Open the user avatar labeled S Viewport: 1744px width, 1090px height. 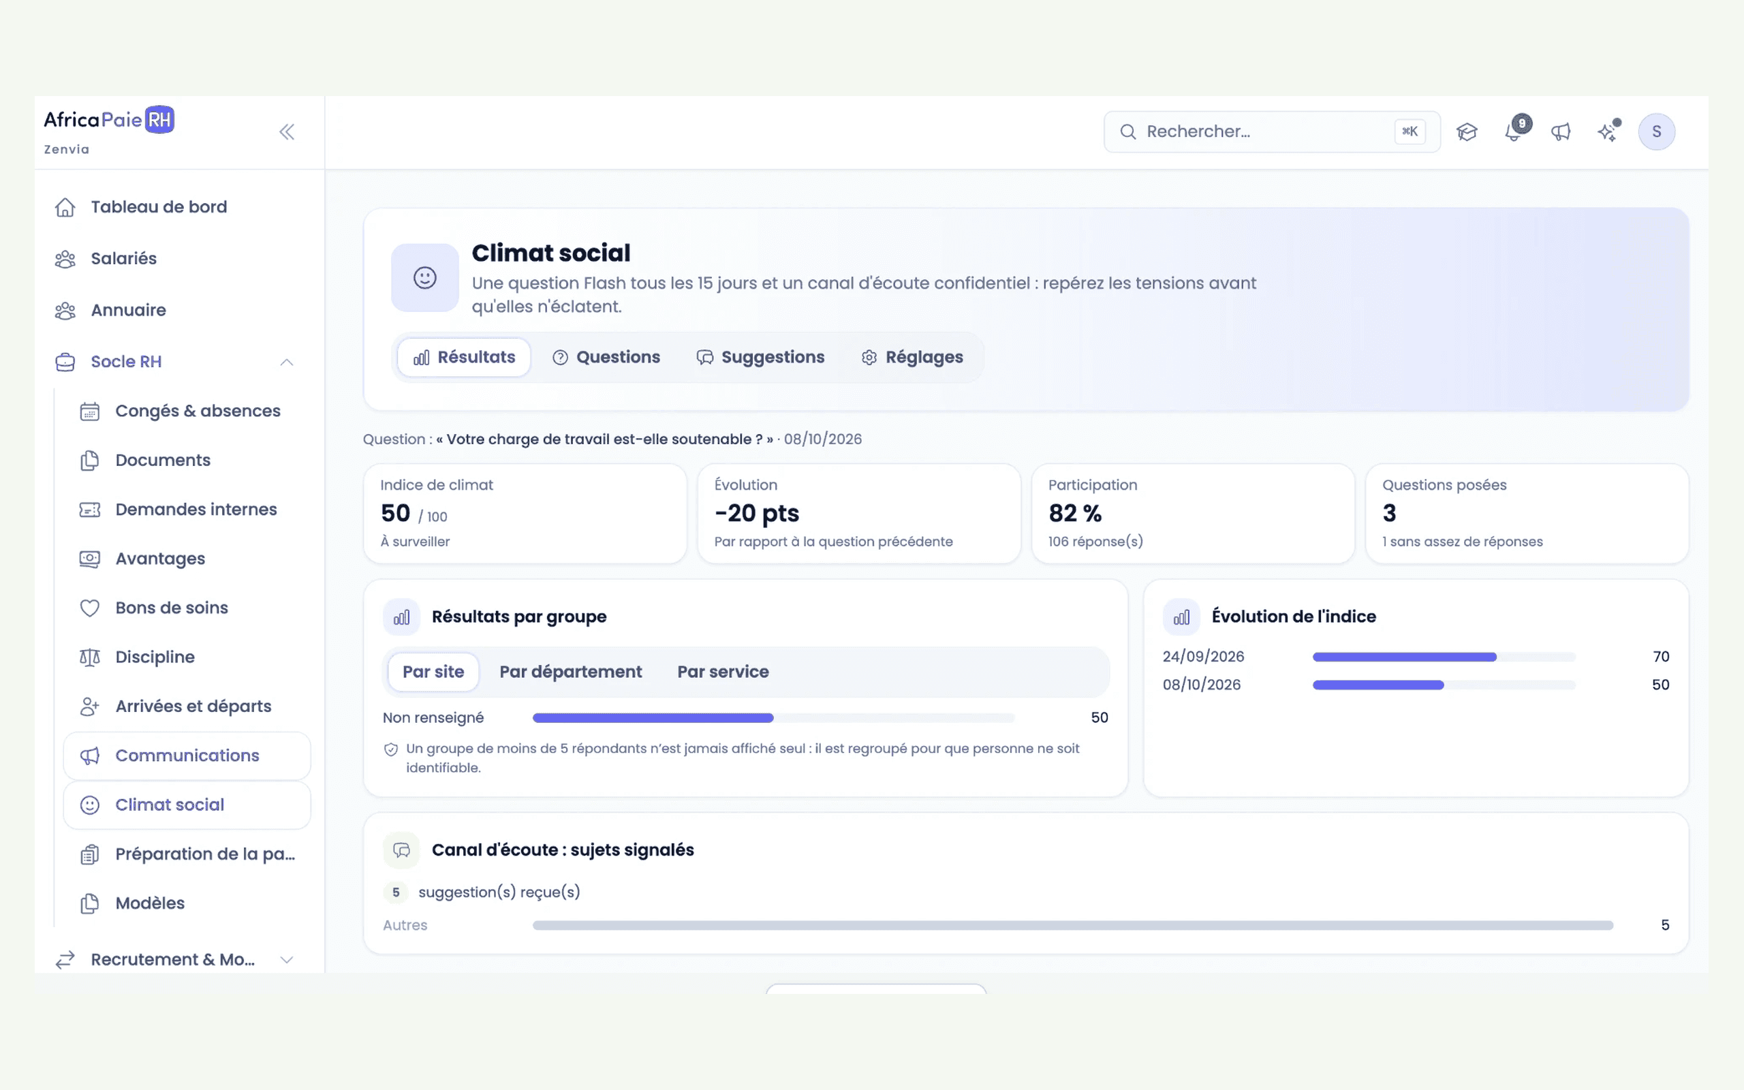(x=1656, y=132)
